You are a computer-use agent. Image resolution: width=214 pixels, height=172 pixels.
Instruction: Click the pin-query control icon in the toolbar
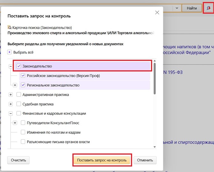(x=208, y=8)
